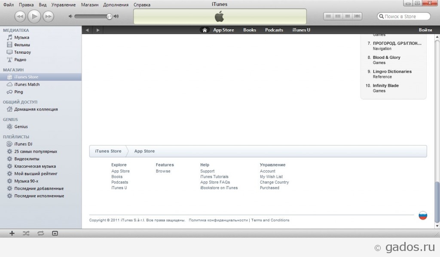Click the next track fast-forward button

pyautogui.click(x=48, y=17)
